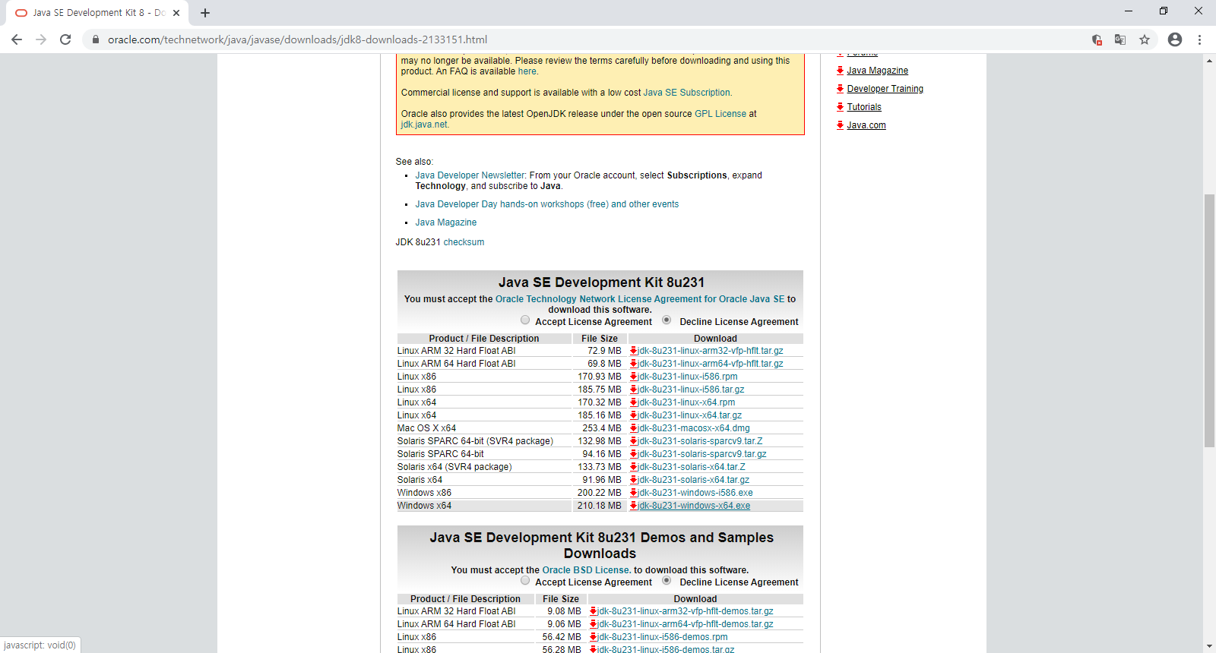This screenshot has height=653, width=1216.
Task: Bookmark this page with star icon
Action: (x=1145, y=39)
